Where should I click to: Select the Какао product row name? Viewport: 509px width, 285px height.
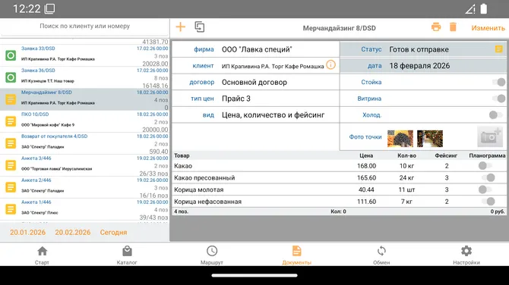(x=183, y=166)
